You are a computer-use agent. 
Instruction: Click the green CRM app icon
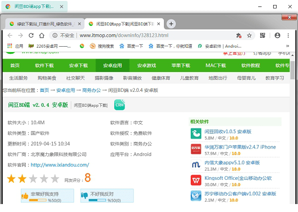pyautogui.click(x=119, y=105)
